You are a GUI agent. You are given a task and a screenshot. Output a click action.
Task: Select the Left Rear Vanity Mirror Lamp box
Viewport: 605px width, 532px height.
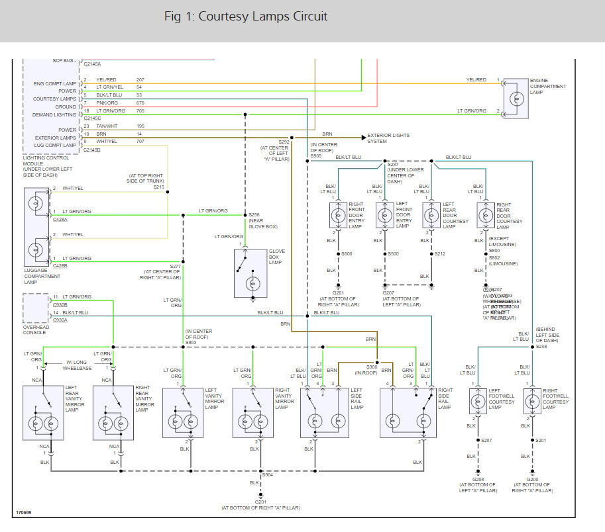[x=43, y=413]
